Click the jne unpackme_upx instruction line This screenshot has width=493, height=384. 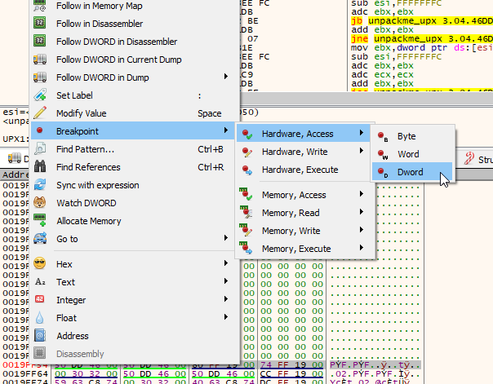pyautogui.click(x=422, y=38)
